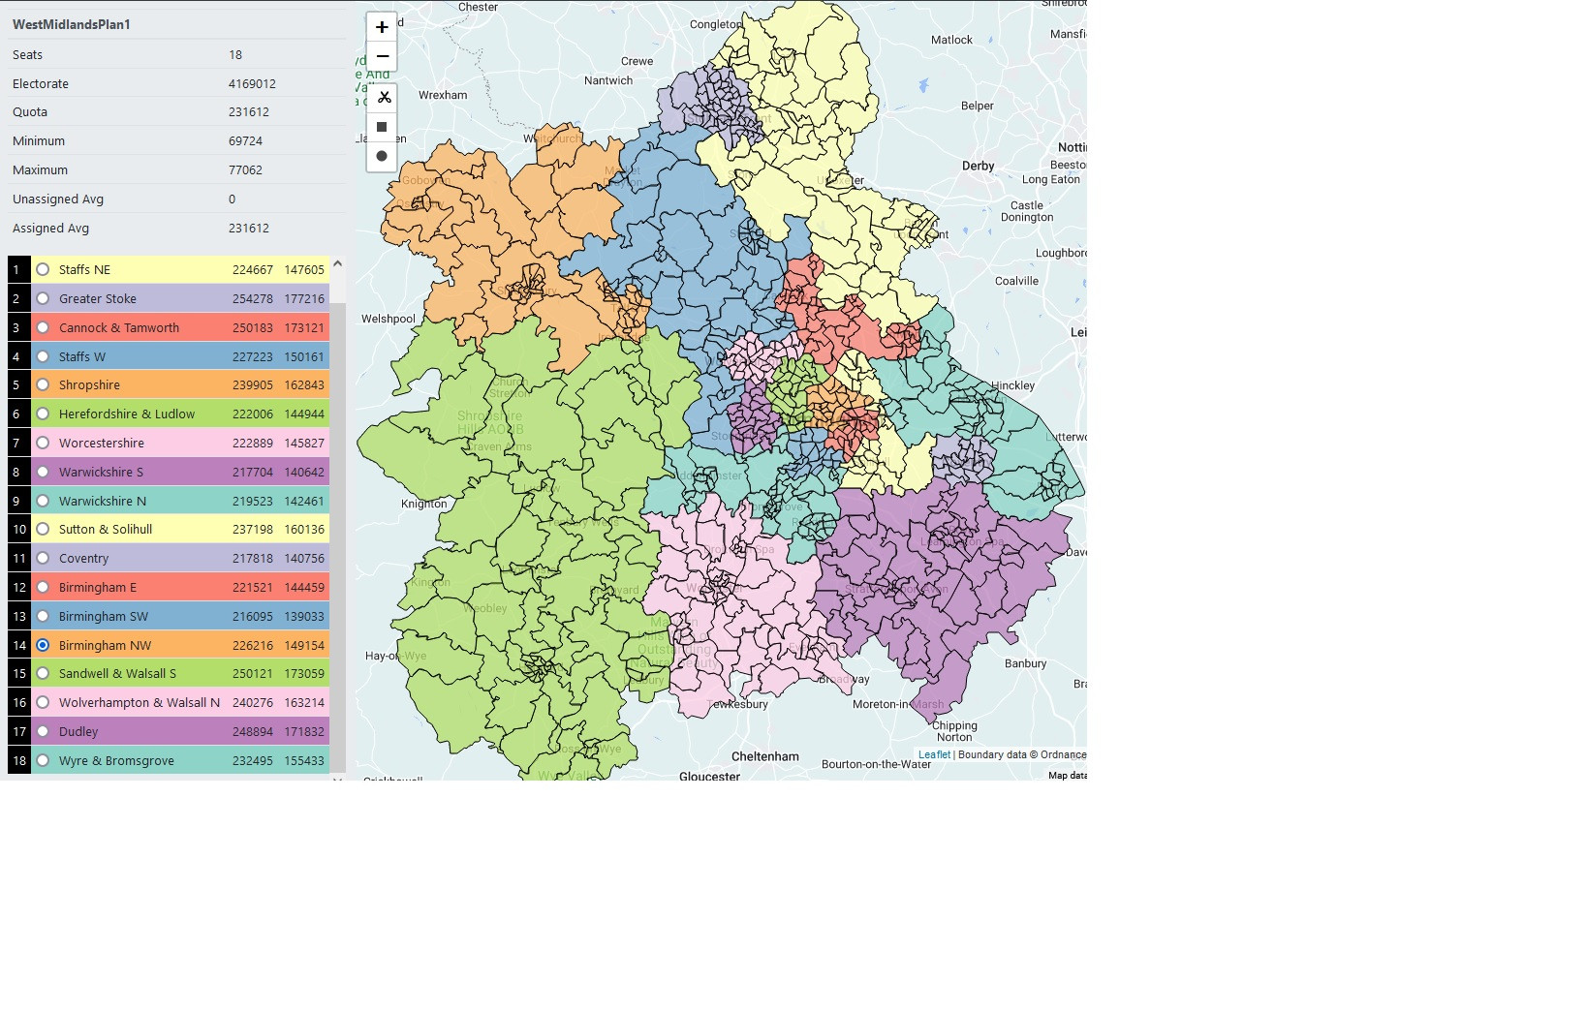The width and height of the screenshot is (1586, 1012).
Task: Click the purple Warwickshire S color row
Action: (x=180, y=472)
